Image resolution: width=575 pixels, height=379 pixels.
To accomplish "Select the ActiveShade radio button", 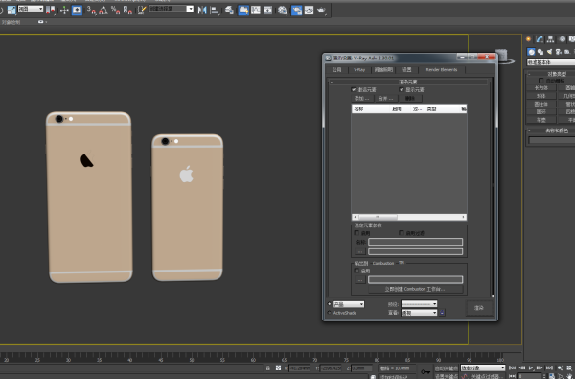I will 329,313.
